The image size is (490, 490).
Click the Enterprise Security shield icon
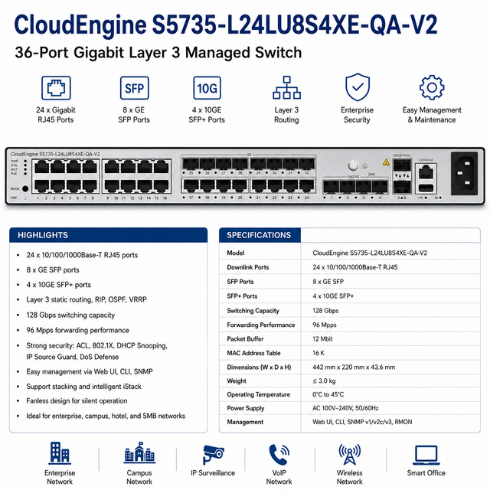pos(358,87)
